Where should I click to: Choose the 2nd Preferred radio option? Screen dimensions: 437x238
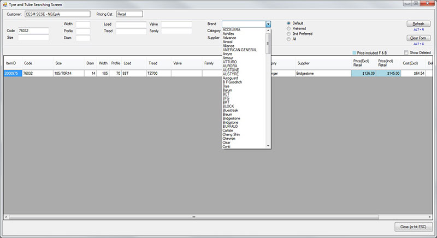tap(289, 34)
